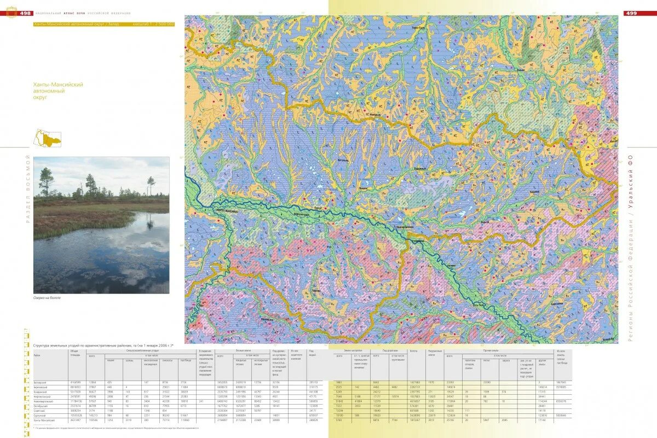
Task: Click the 'Район' column header
Action: click(37, 355)
